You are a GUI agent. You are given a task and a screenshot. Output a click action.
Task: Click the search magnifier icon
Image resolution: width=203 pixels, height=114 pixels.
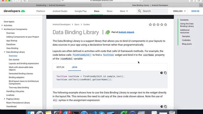pyautogui.click(x=140, y=11)
